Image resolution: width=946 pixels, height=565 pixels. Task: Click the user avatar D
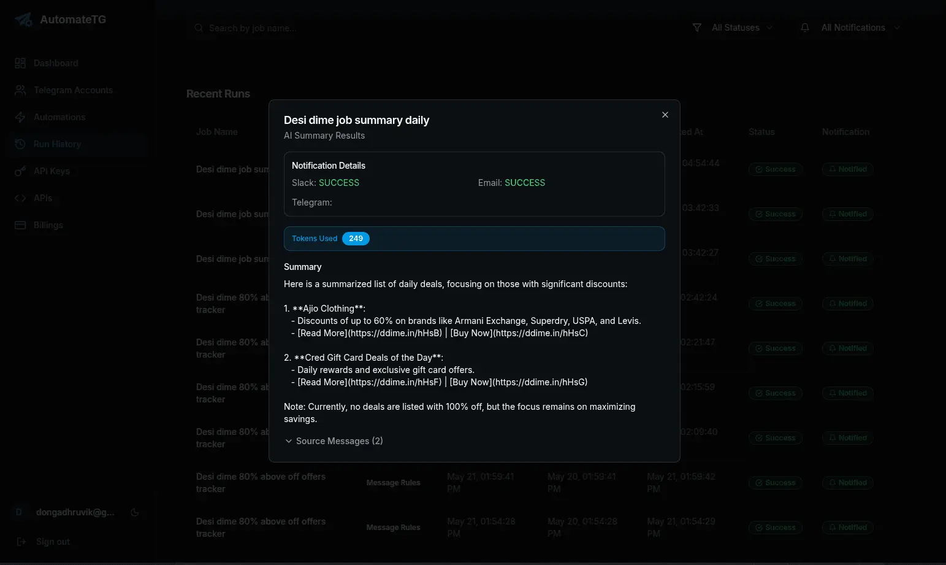click(x=19, y=512)
